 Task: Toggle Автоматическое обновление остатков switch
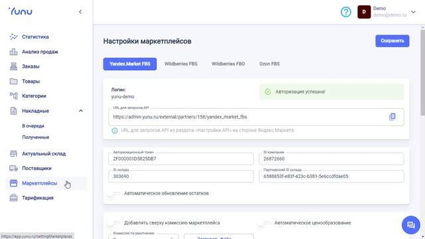pos(114,193)
